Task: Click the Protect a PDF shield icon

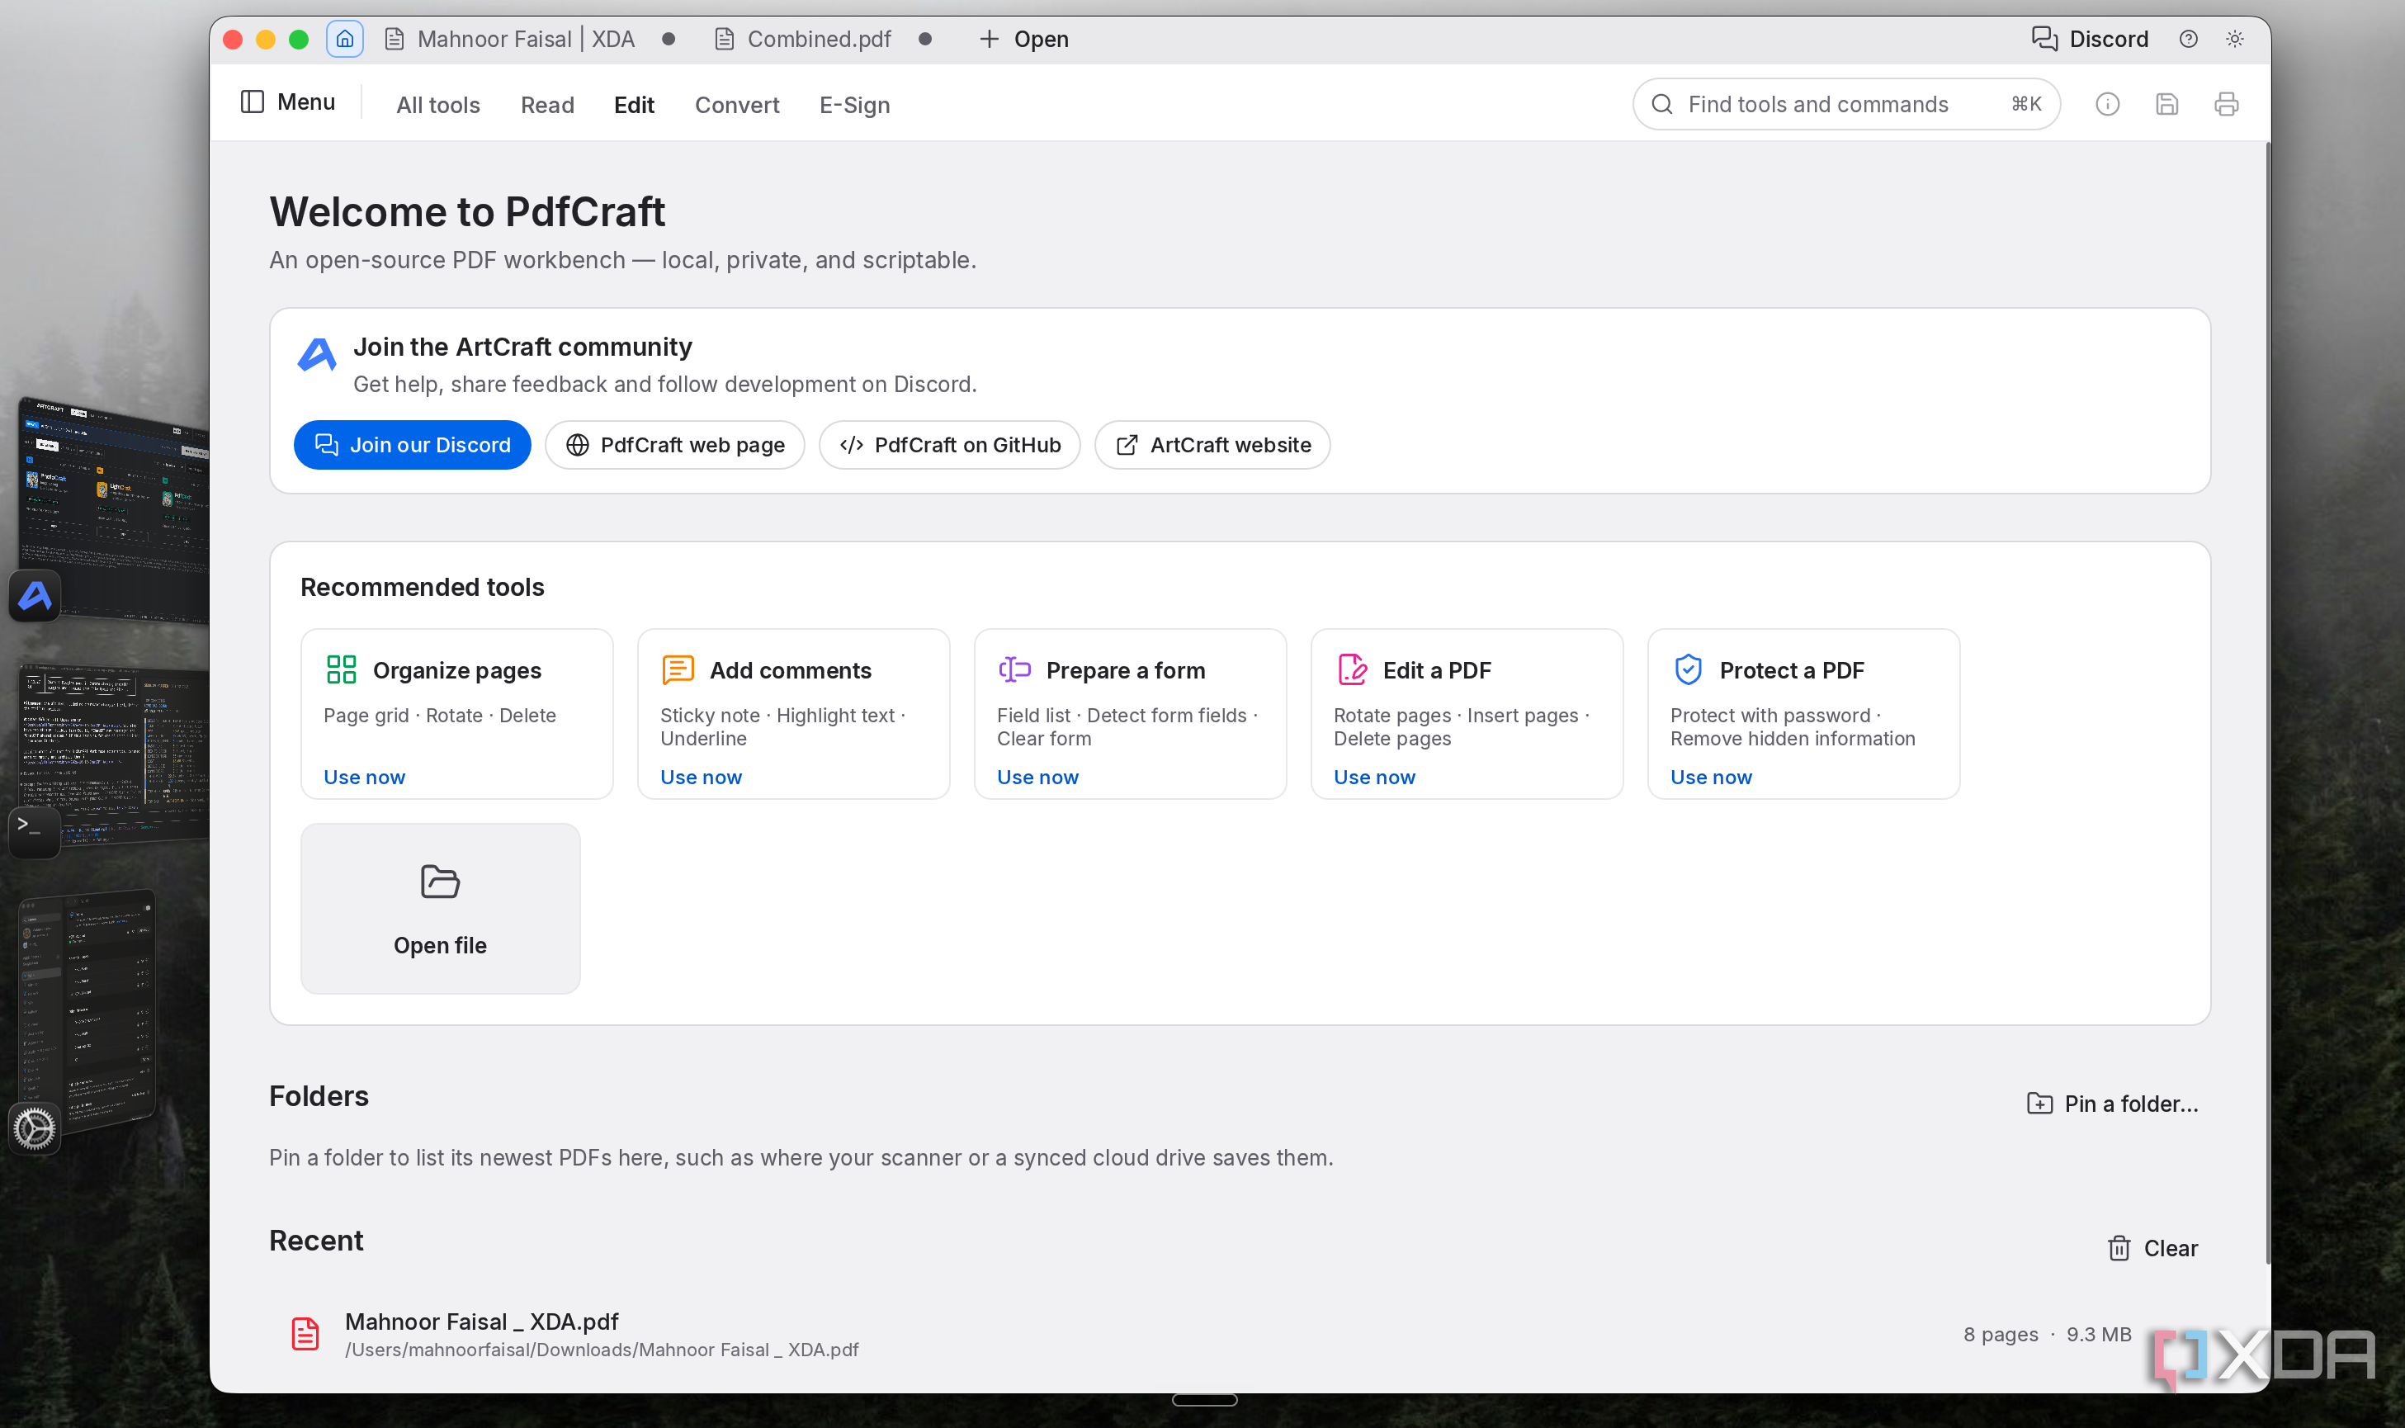Action: click(1689, 669)
